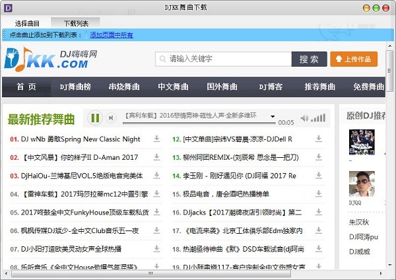
Task: Click the vertical scrollbar thumb
Action: click(x=389, y=71)
